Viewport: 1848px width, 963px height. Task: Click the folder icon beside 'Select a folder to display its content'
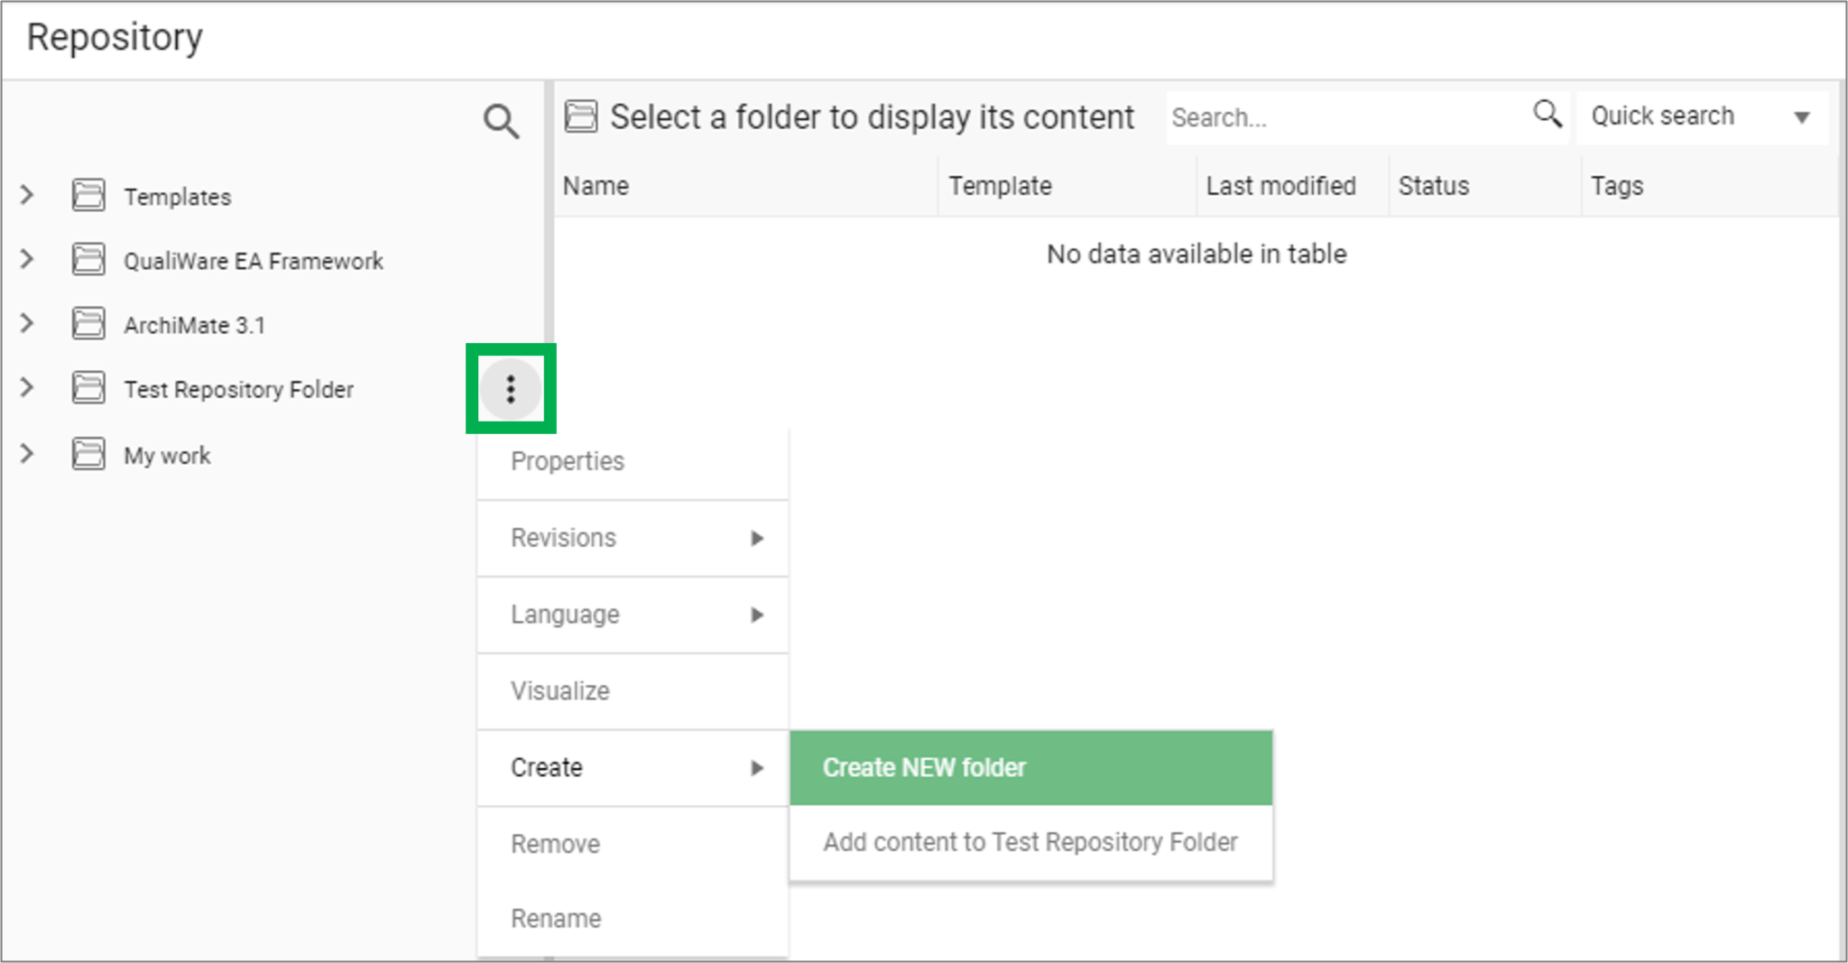click(582, 116)
